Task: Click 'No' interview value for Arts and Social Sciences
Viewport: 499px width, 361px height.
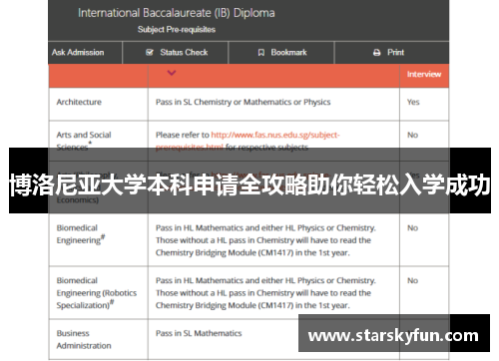Action: (x=412, y=135)
